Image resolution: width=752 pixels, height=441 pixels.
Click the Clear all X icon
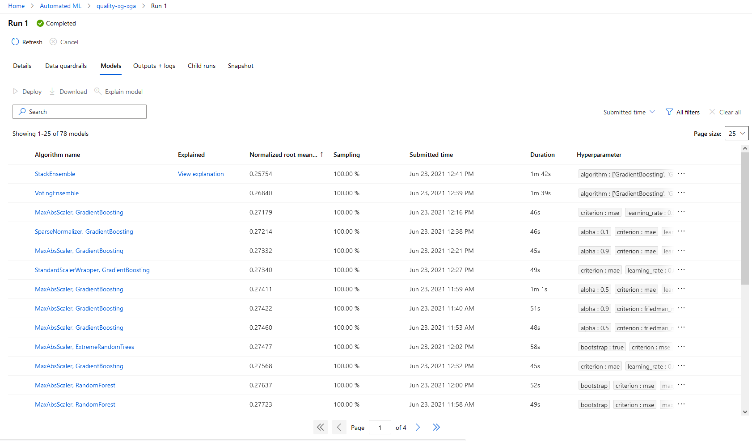(x=712, y=112)
